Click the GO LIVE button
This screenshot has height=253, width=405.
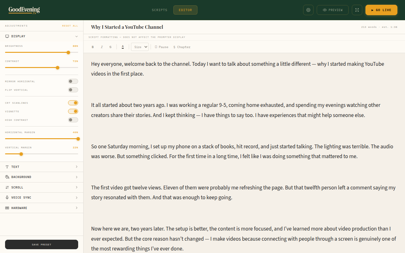381,10
